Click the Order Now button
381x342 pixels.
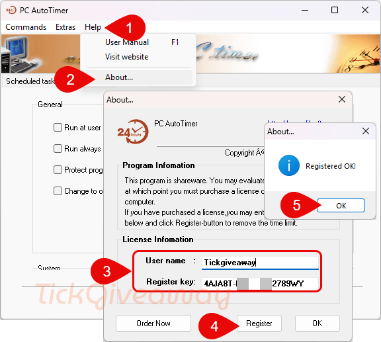153,323
